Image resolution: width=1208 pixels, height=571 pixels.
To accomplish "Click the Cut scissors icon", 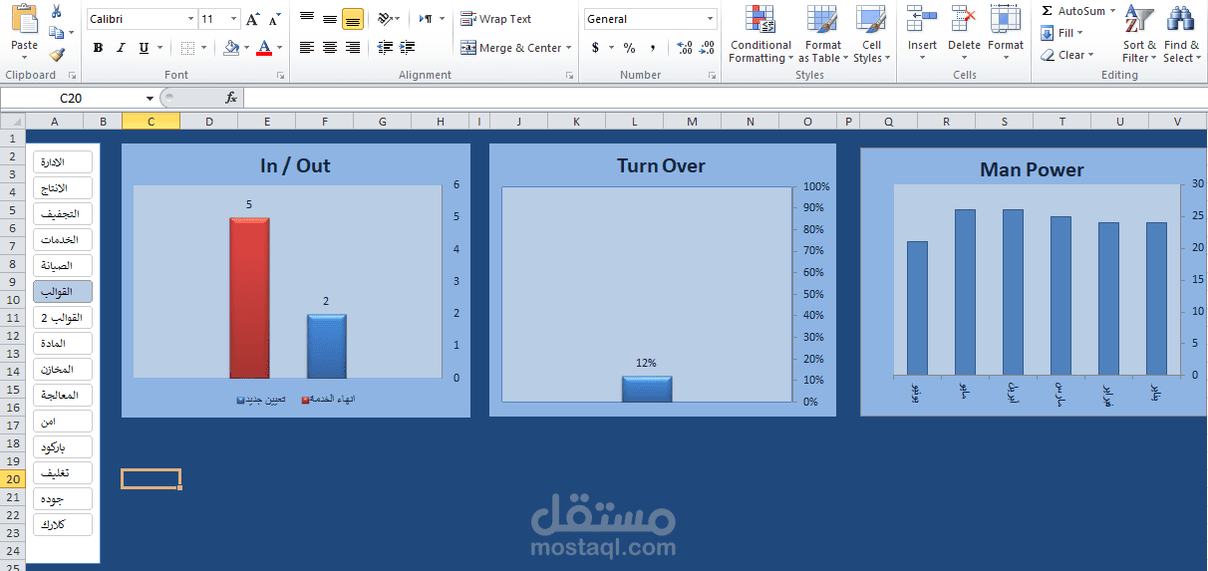I will (x=56, y=11).
